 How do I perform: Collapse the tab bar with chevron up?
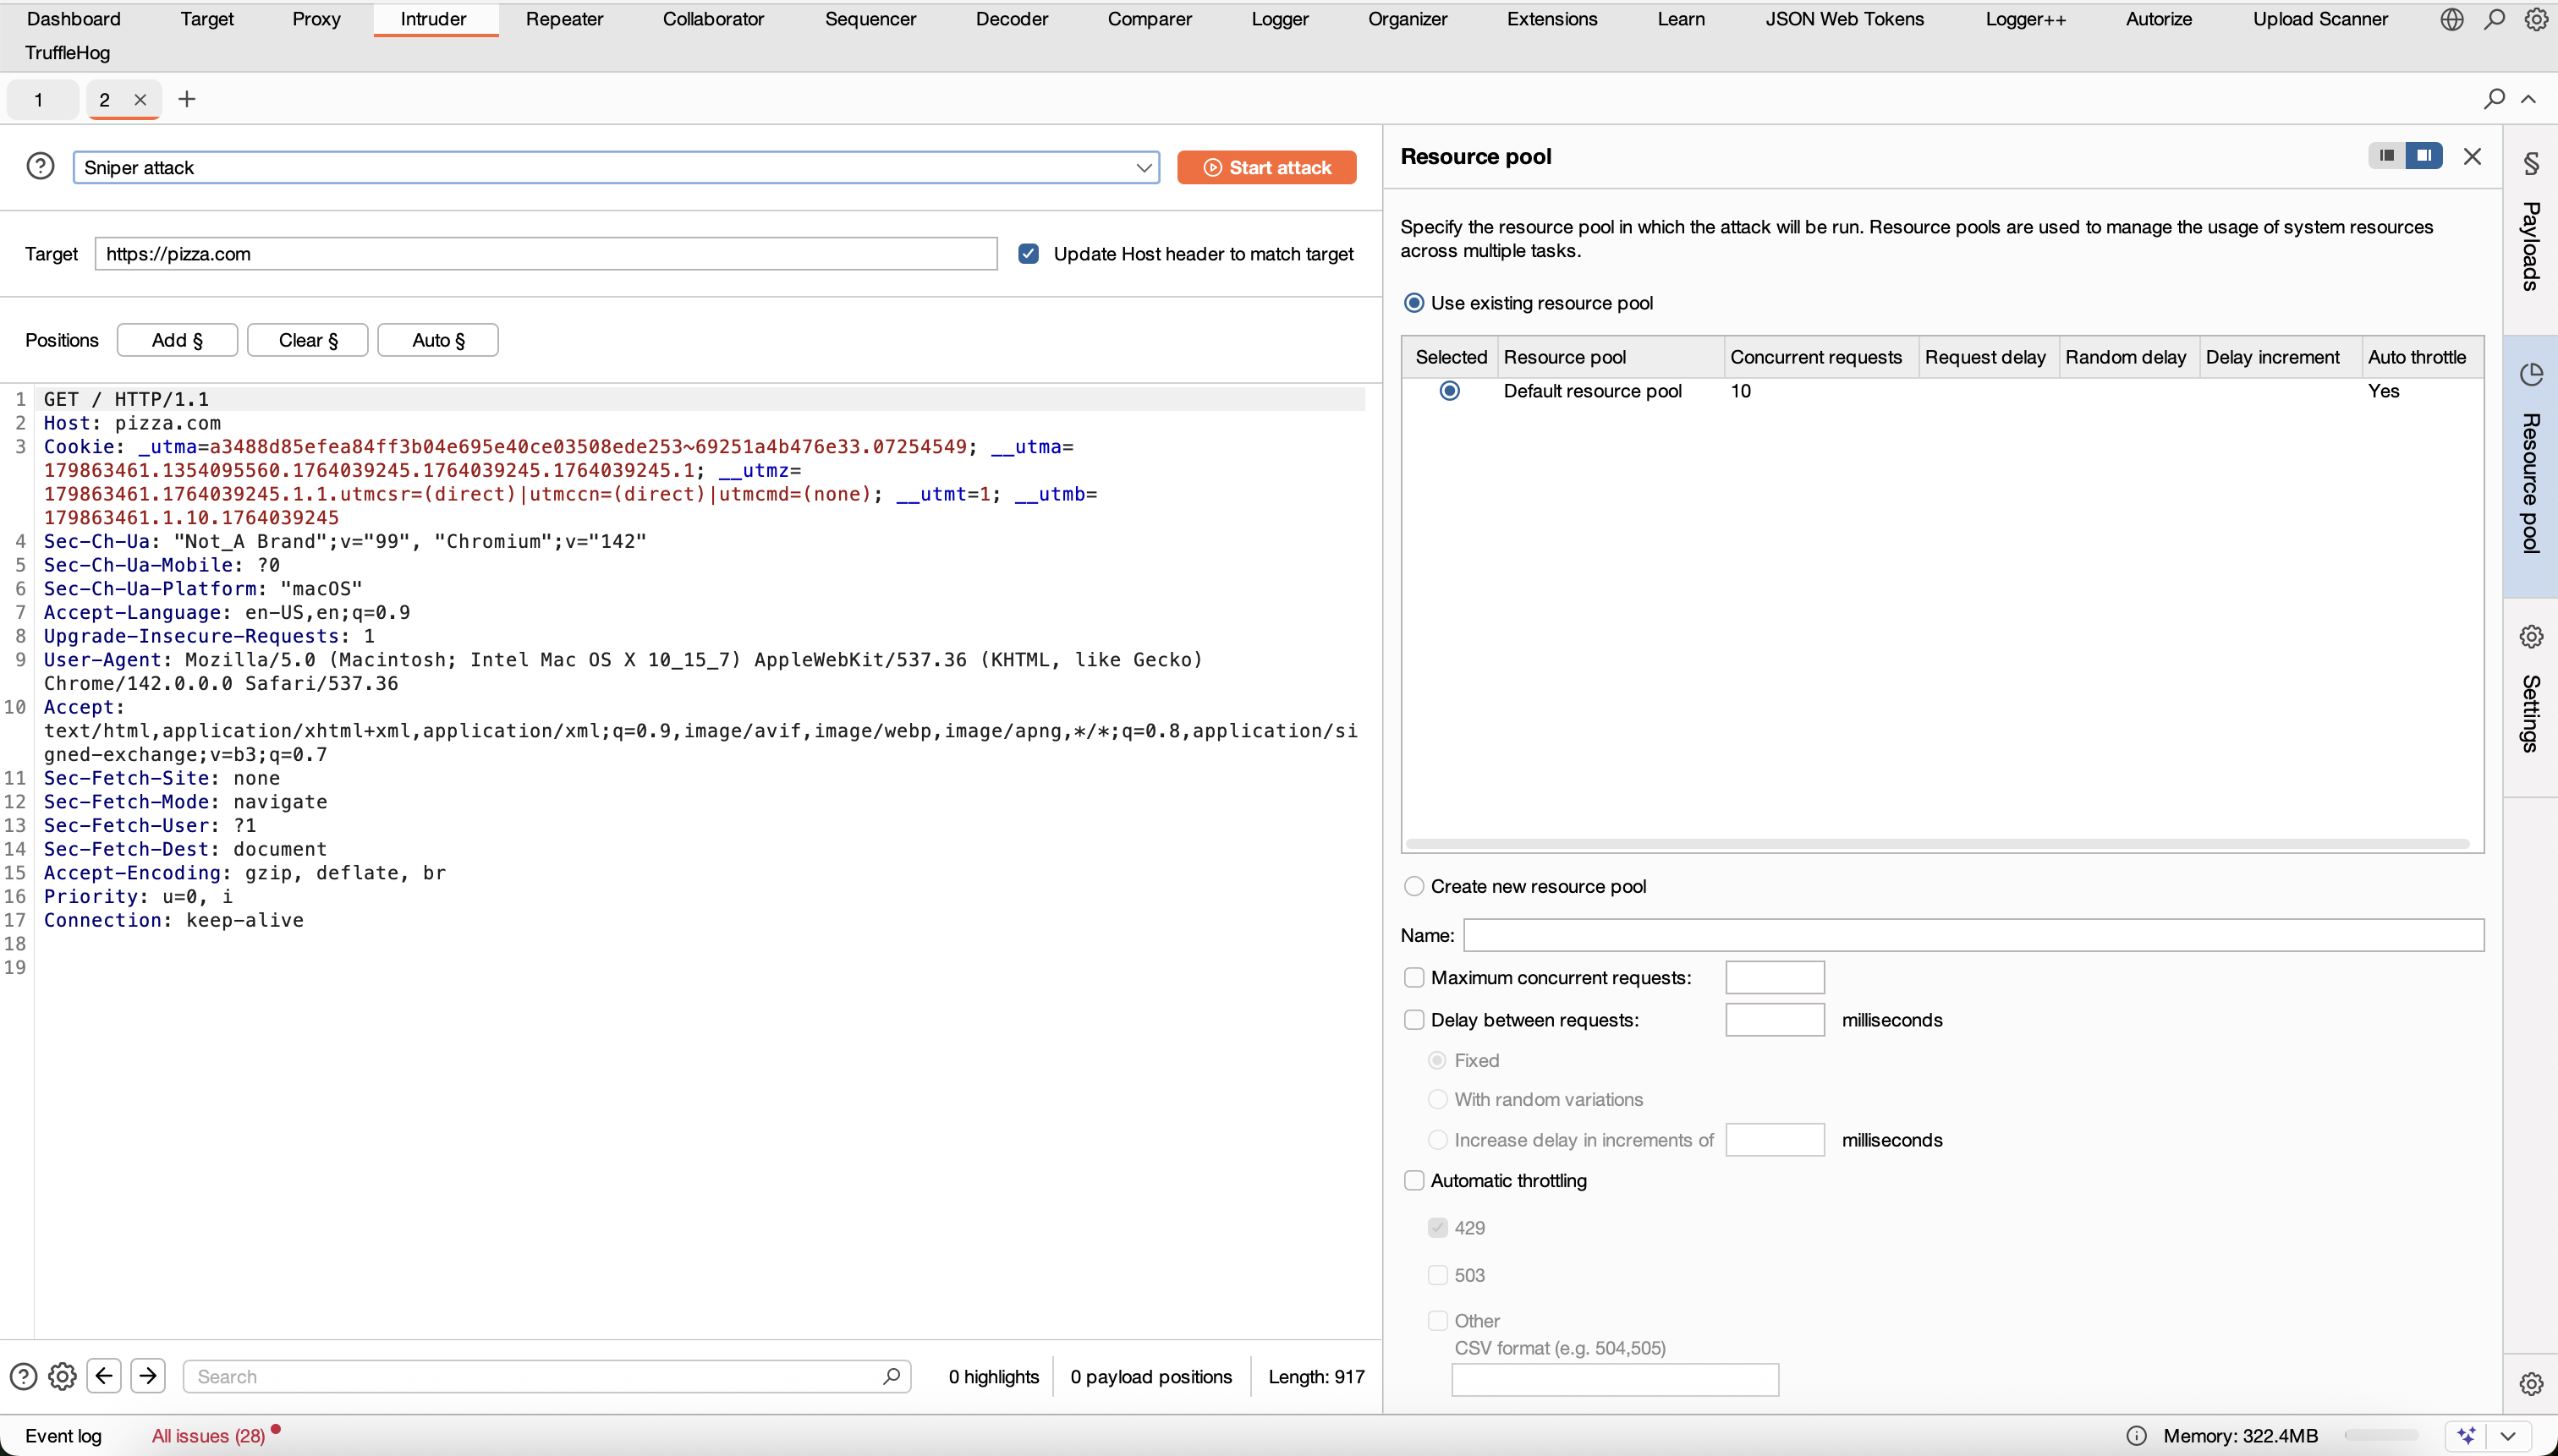[x=2528, y=99]
